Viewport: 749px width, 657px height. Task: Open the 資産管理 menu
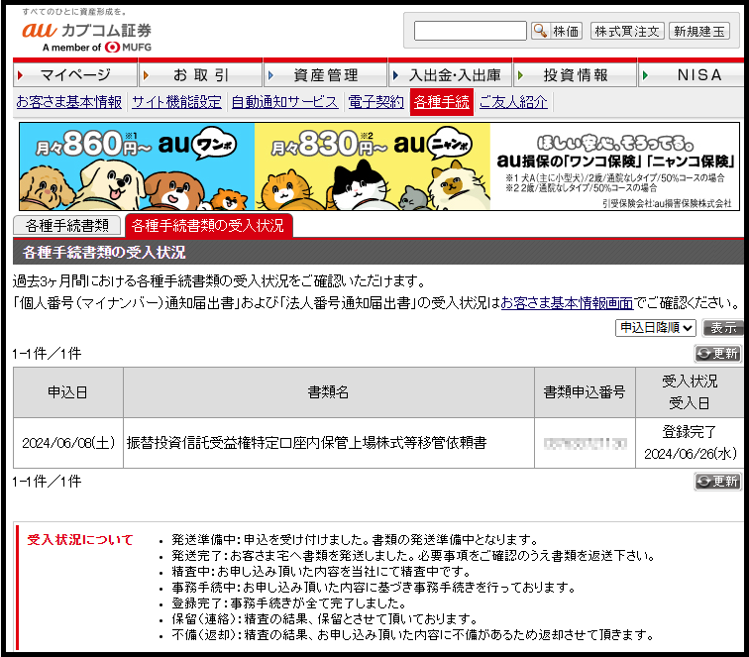coord(325,74)
